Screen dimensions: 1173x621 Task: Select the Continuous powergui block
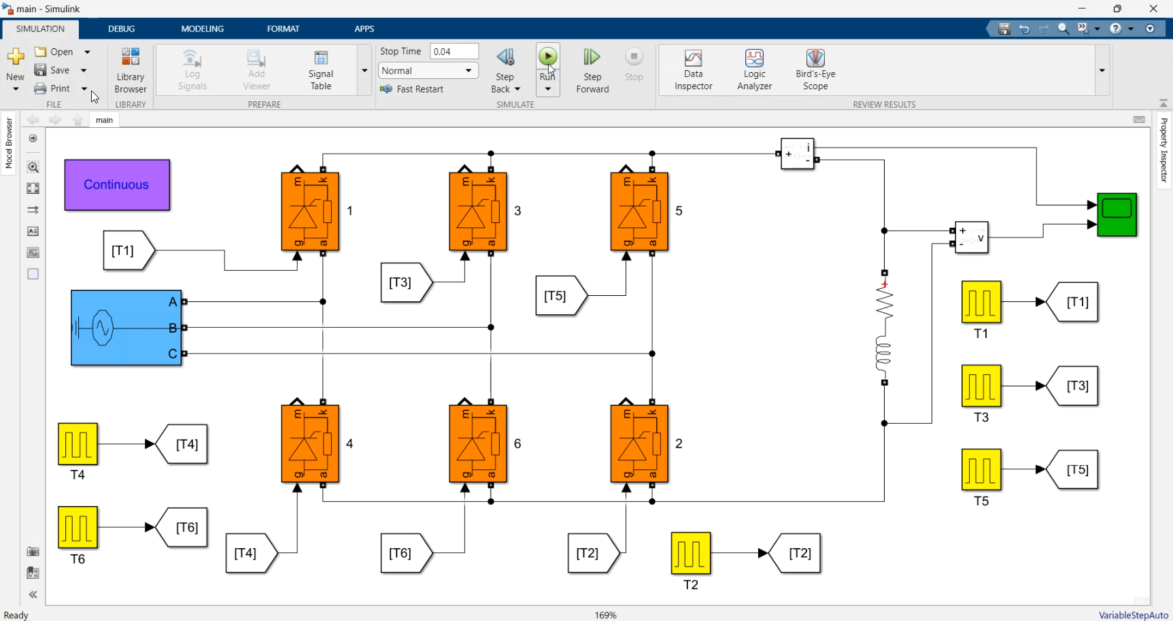coord(117,185)
